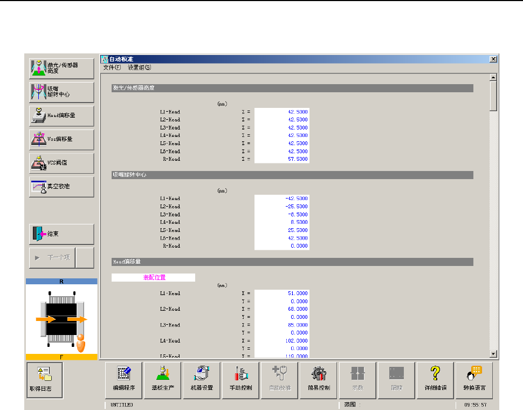The width and height of the screenshot is (523, 410).
Task: Click the 下一个项 next button
Action: [52, 258]
